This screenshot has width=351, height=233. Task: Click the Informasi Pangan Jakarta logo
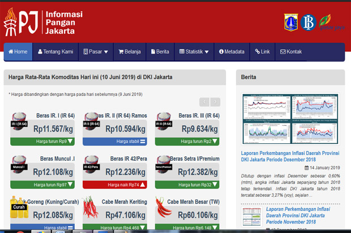pos(43,22)
